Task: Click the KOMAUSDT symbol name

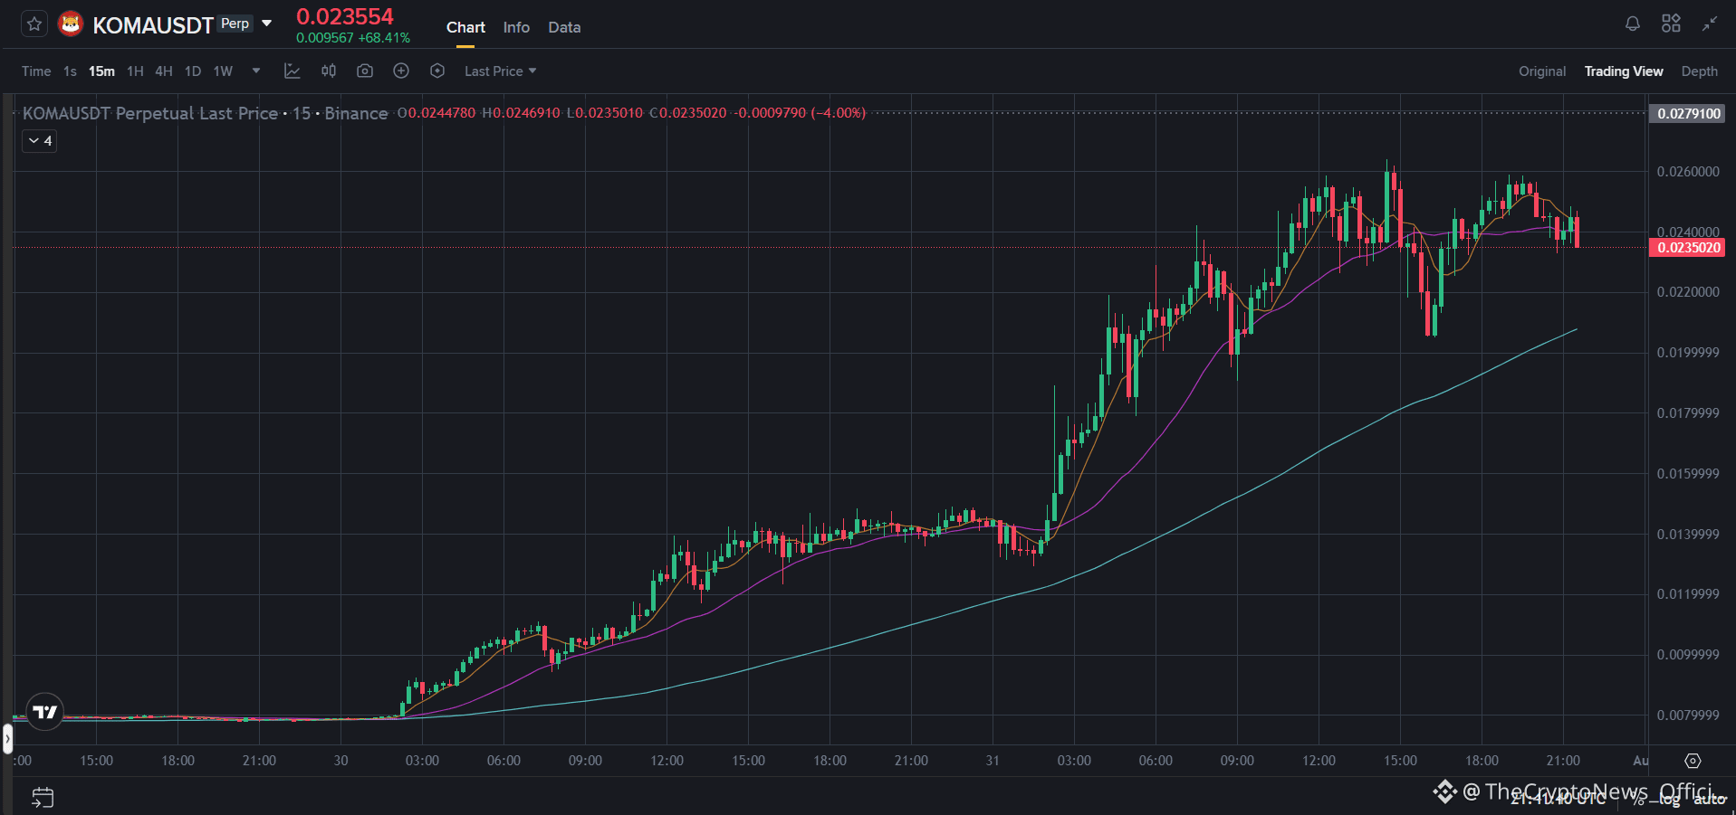Action: (153, 25)
